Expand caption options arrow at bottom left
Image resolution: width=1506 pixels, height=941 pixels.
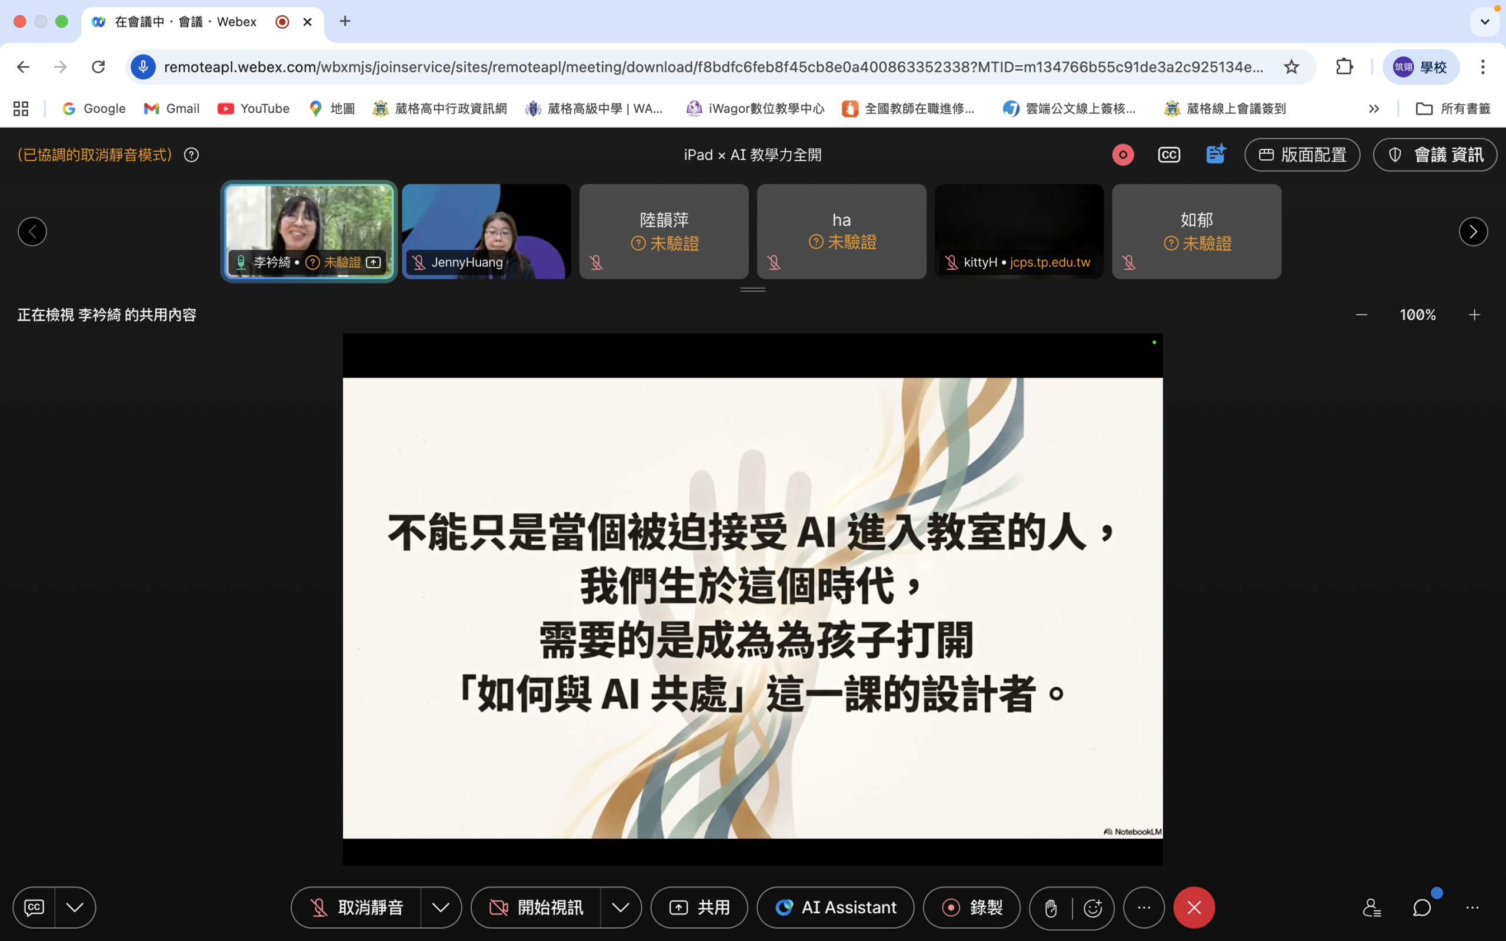coord(75,908)
